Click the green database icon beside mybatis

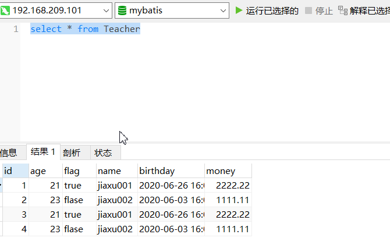point(122,10)
